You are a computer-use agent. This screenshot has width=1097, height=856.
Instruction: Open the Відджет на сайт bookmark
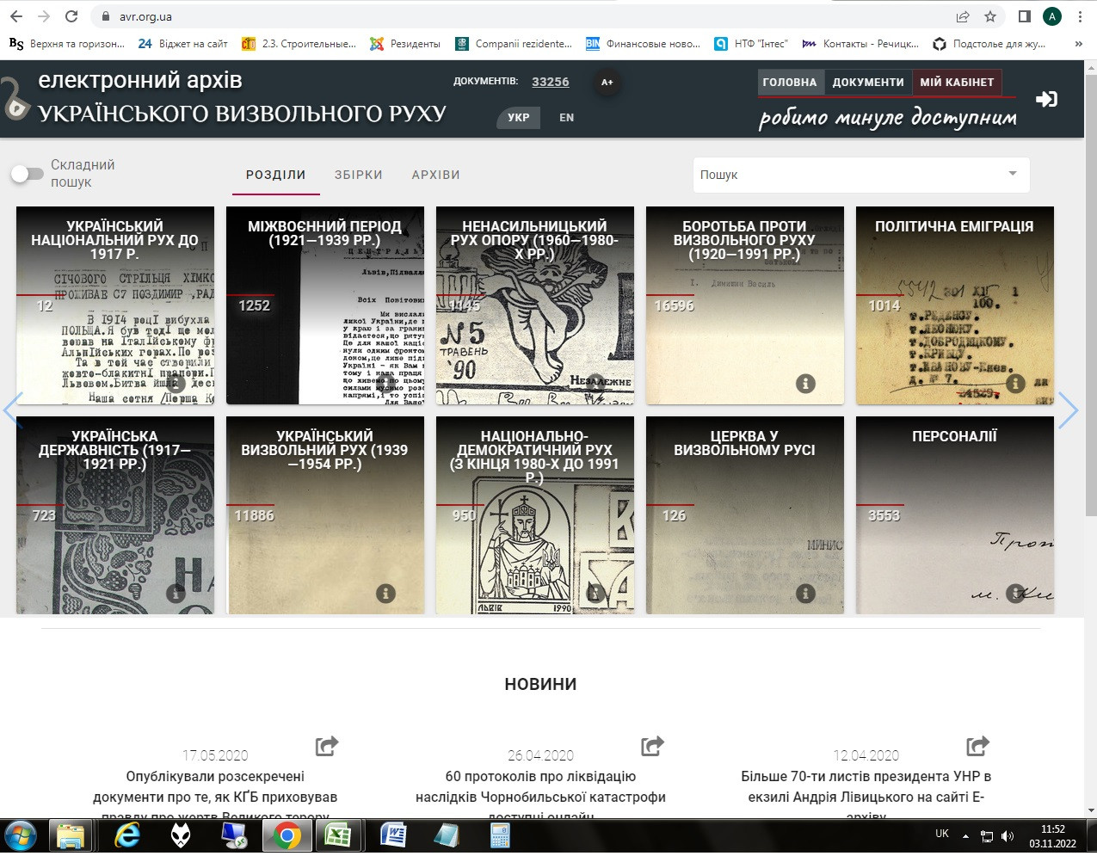183,44
